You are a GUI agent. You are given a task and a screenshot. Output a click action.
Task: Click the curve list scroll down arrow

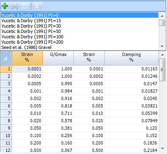pos(162,46)
